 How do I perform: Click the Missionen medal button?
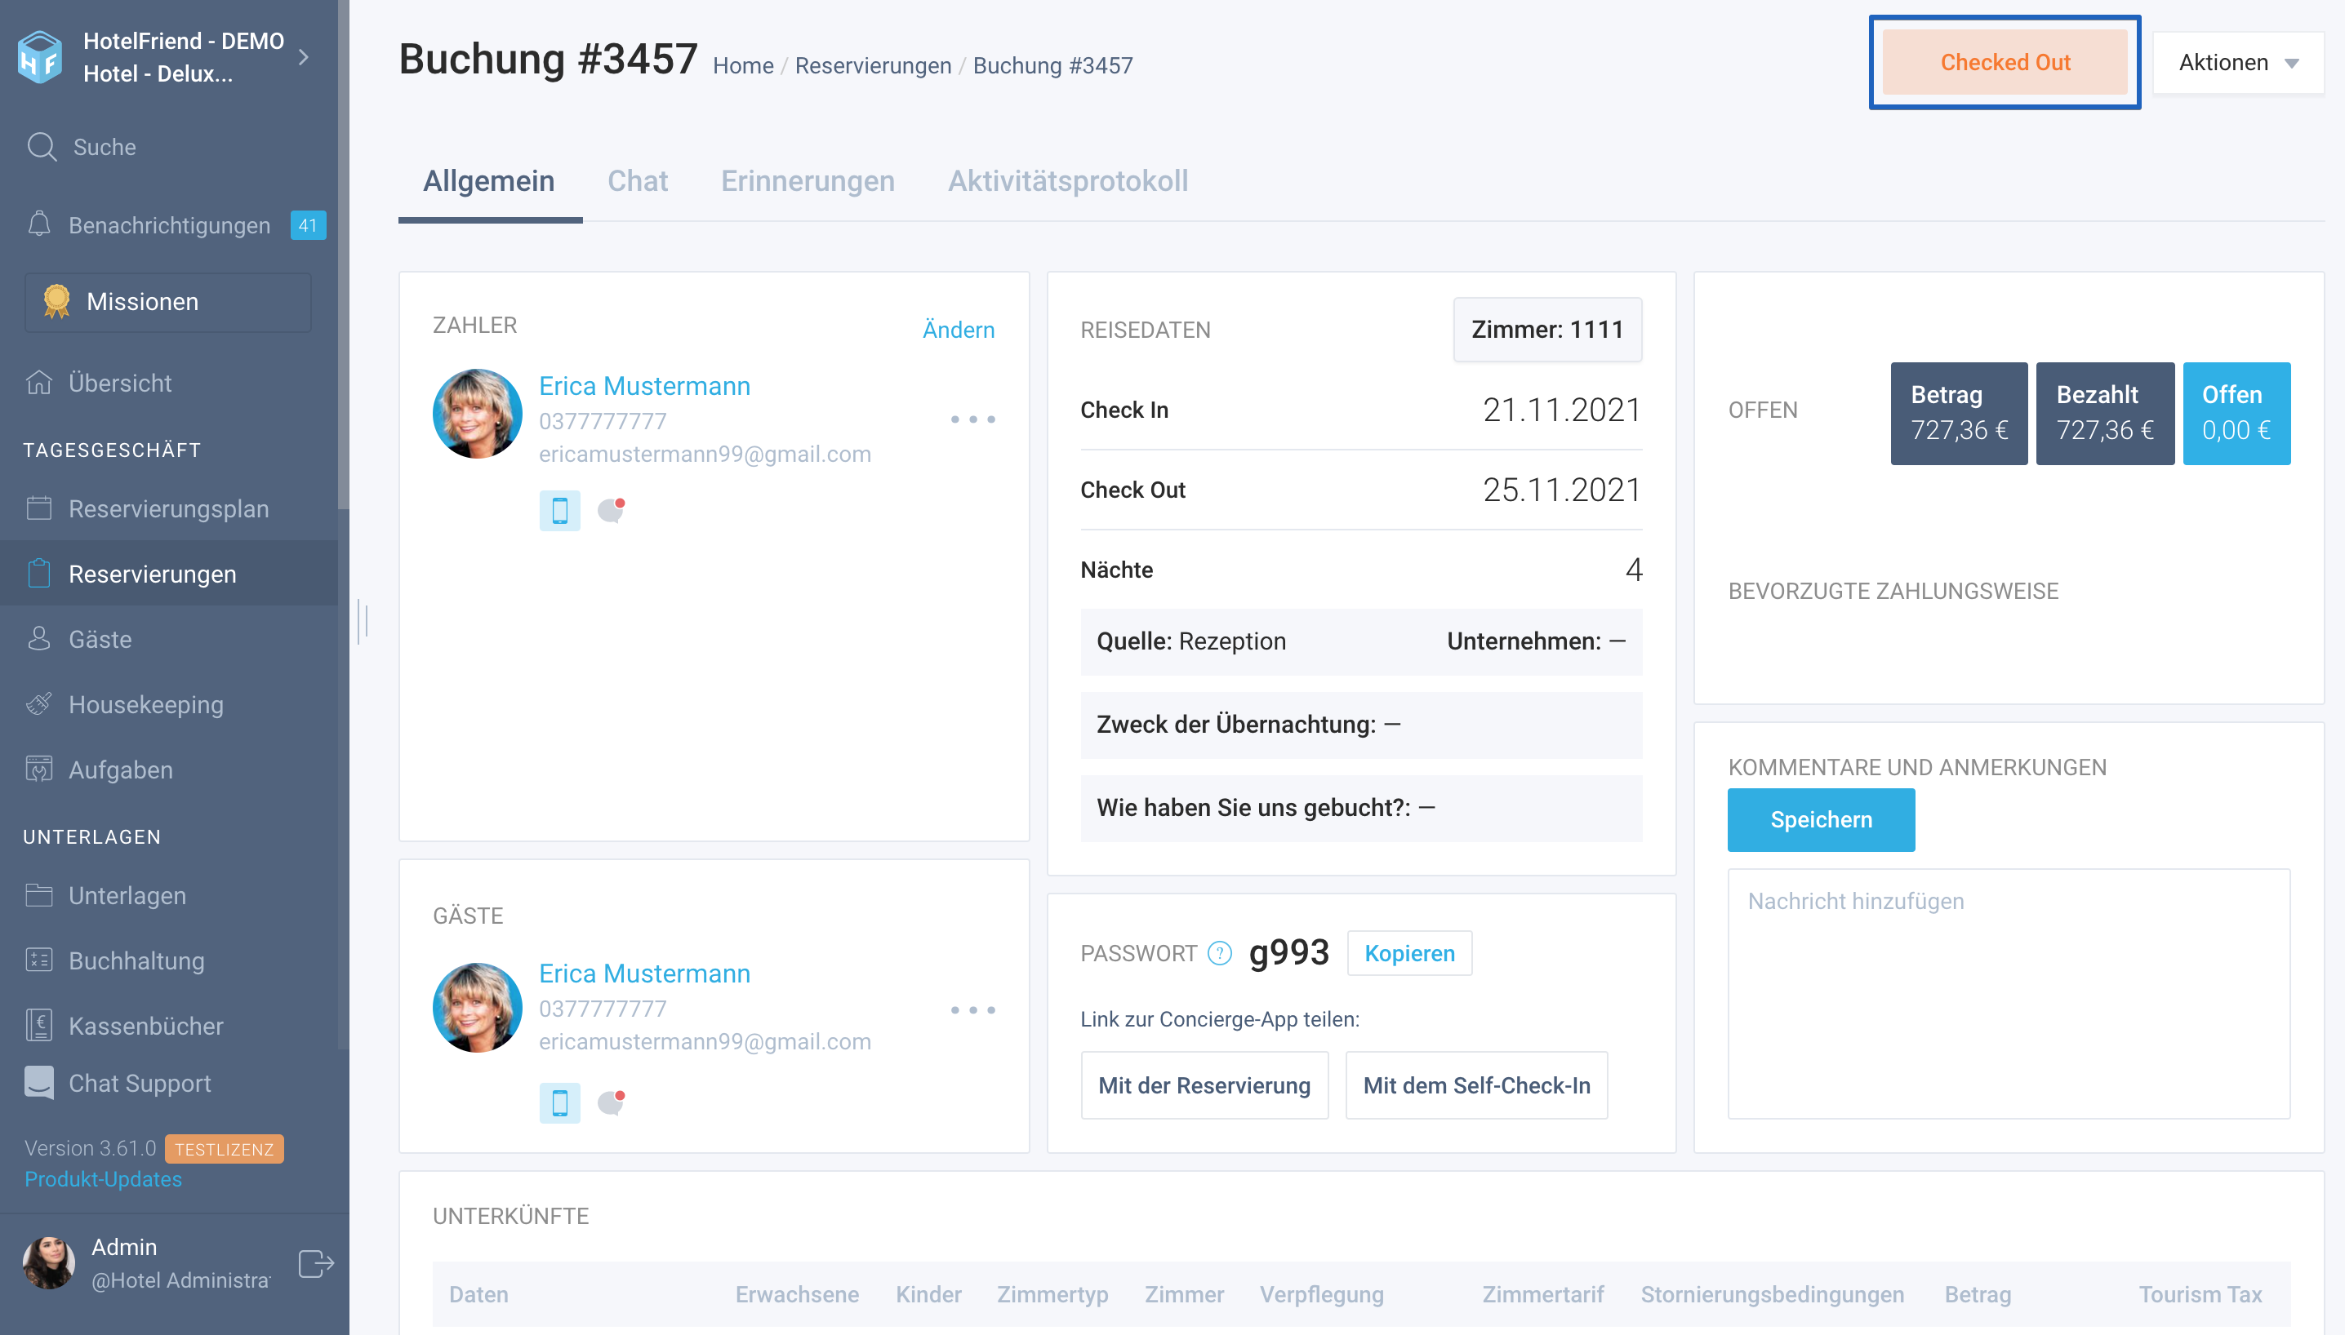(x=168, y=302)
